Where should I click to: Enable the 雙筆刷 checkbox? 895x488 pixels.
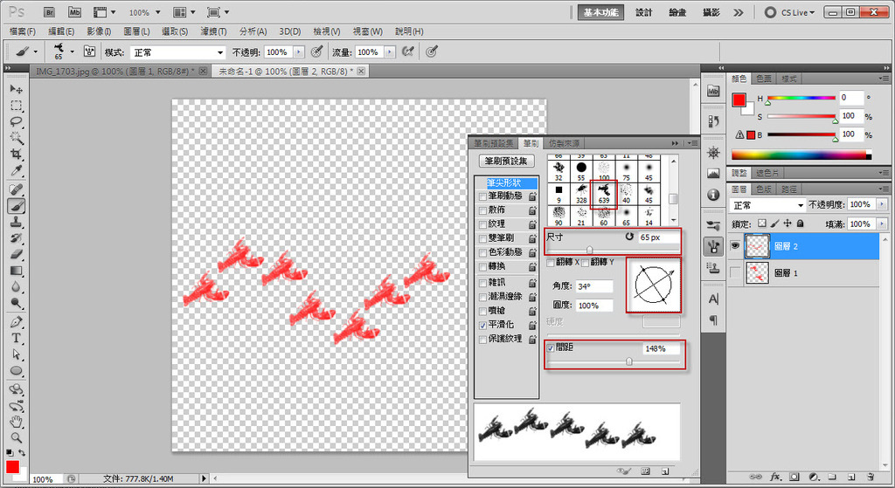[482, 238]
